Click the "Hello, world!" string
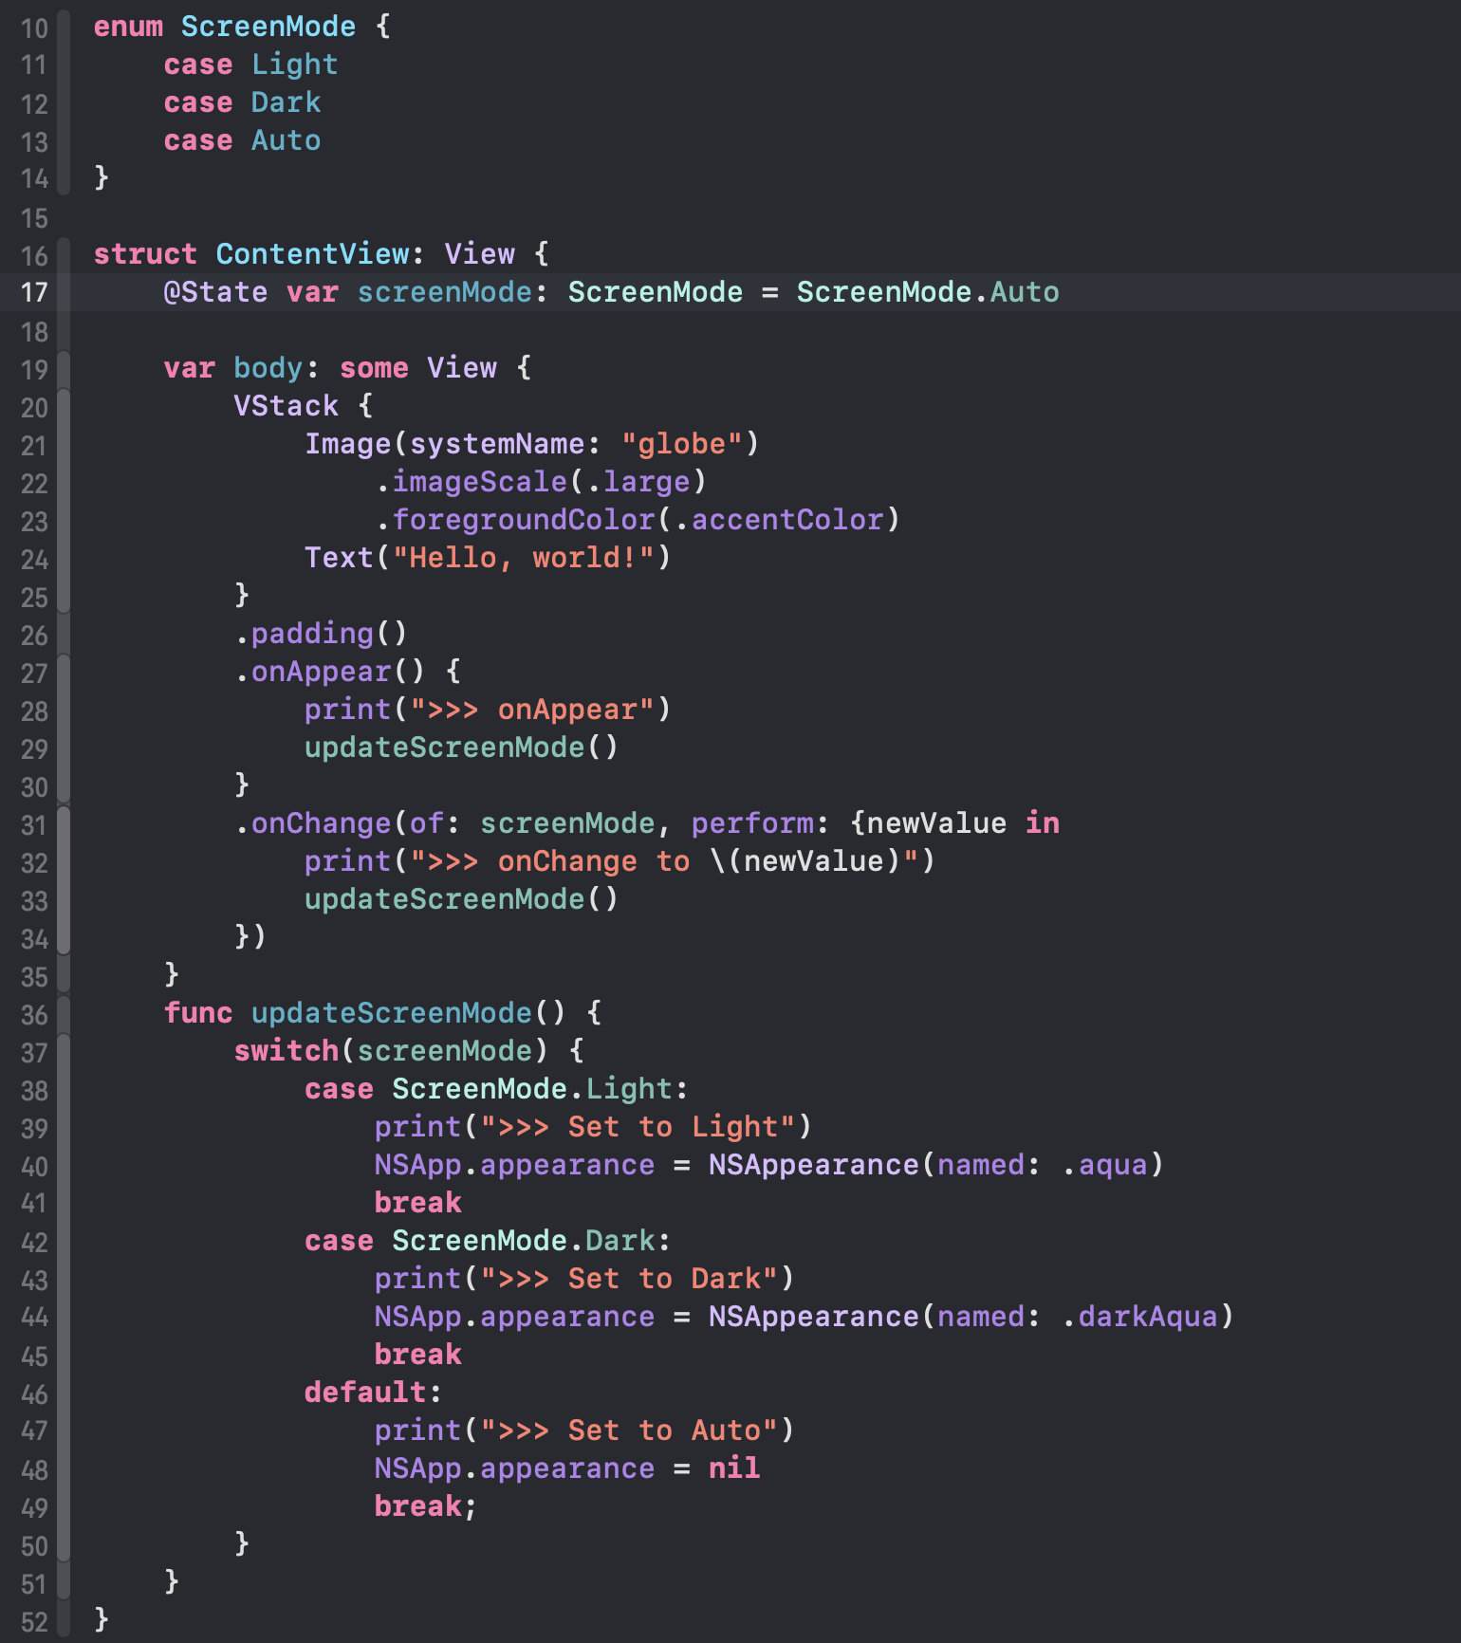This screenshot has height=1643, width=1461. [x=524, y=558]
